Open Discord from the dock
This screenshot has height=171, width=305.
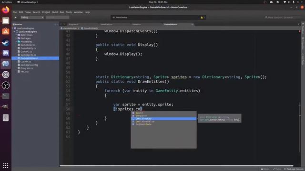(6, 53)
